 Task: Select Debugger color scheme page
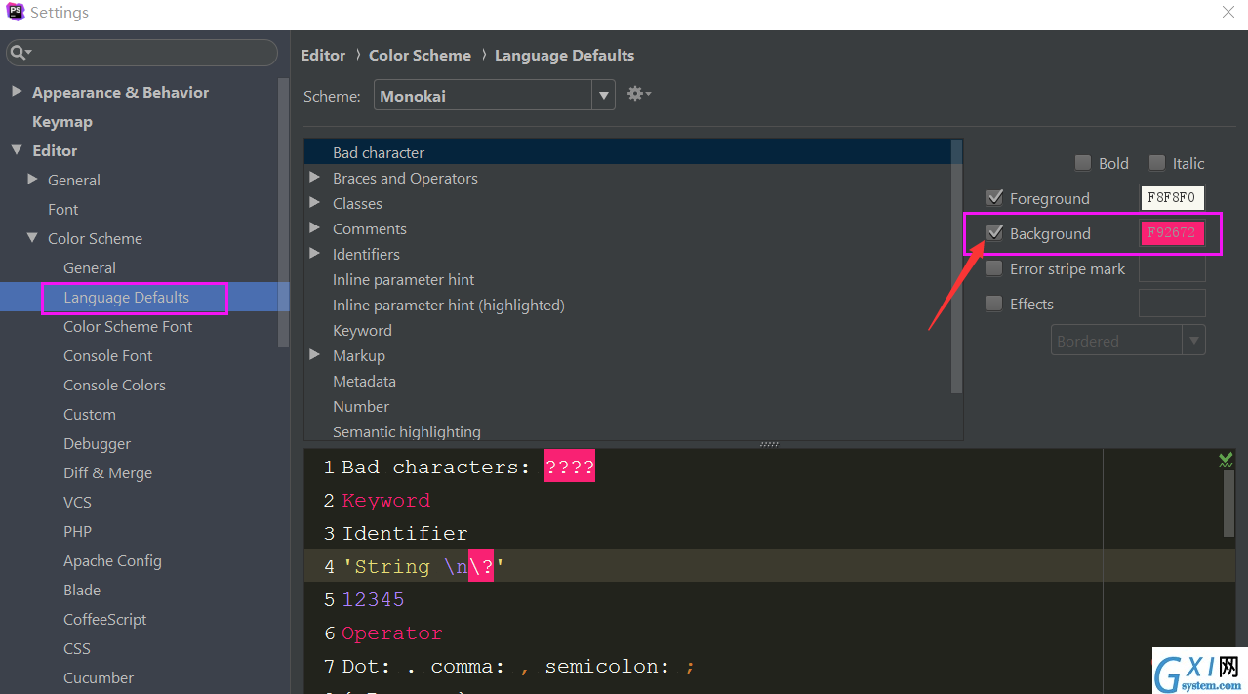pyautogui.click(x=98, y=443)
